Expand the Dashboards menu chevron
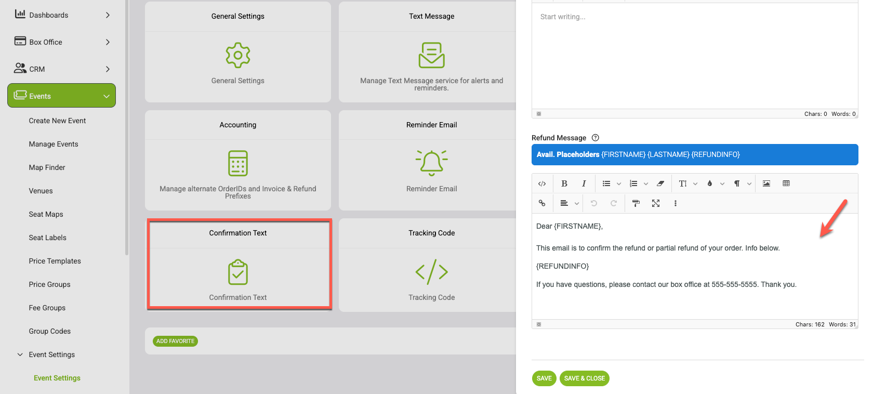The width and height of the screenshot is (873, 394). (108, 15)
